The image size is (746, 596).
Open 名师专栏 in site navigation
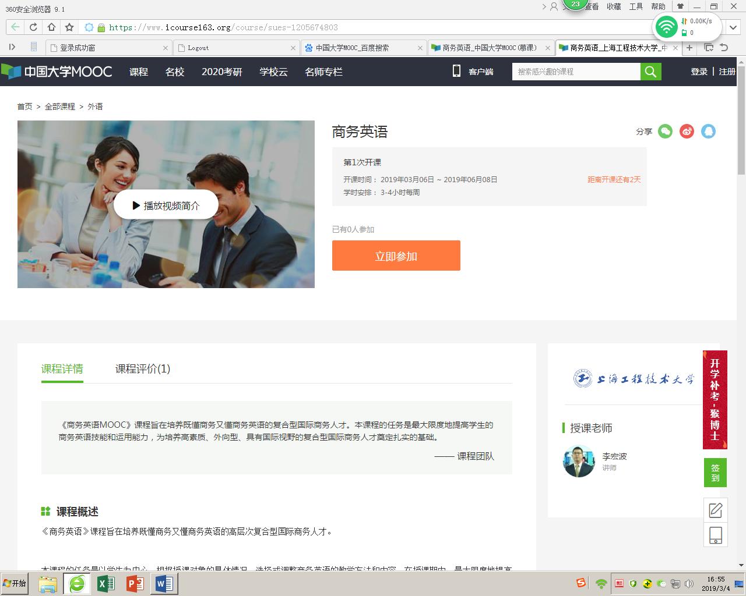click(x=323, y=72)
